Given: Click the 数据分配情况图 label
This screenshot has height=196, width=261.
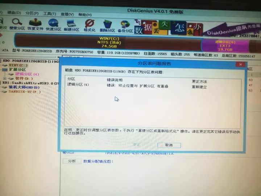Looking at the screenshot, I should (x=98, y=161).
